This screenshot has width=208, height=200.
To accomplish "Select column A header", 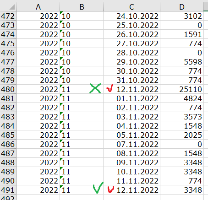I will click(x=38, y=7).
